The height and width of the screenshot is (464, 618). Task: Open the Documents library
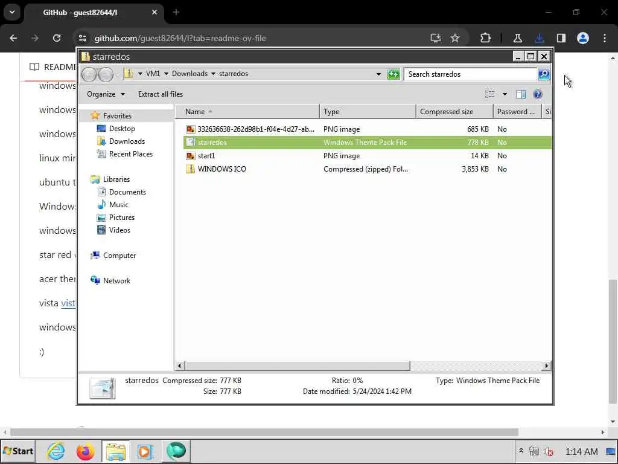click(127, 192)
